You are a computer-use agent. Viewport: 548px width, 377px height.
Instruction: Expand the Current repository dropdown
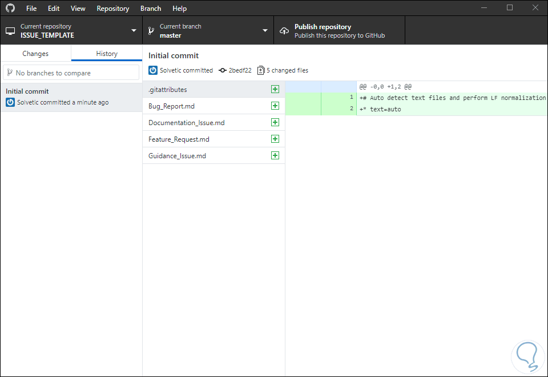click(x=71, y=31)
